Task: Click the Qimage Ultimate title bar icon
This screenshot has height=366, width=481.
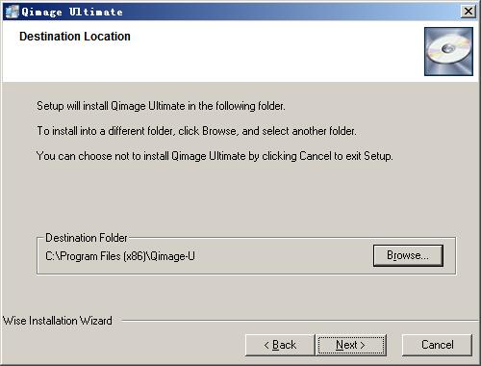Action: click(x=12, y=12)
